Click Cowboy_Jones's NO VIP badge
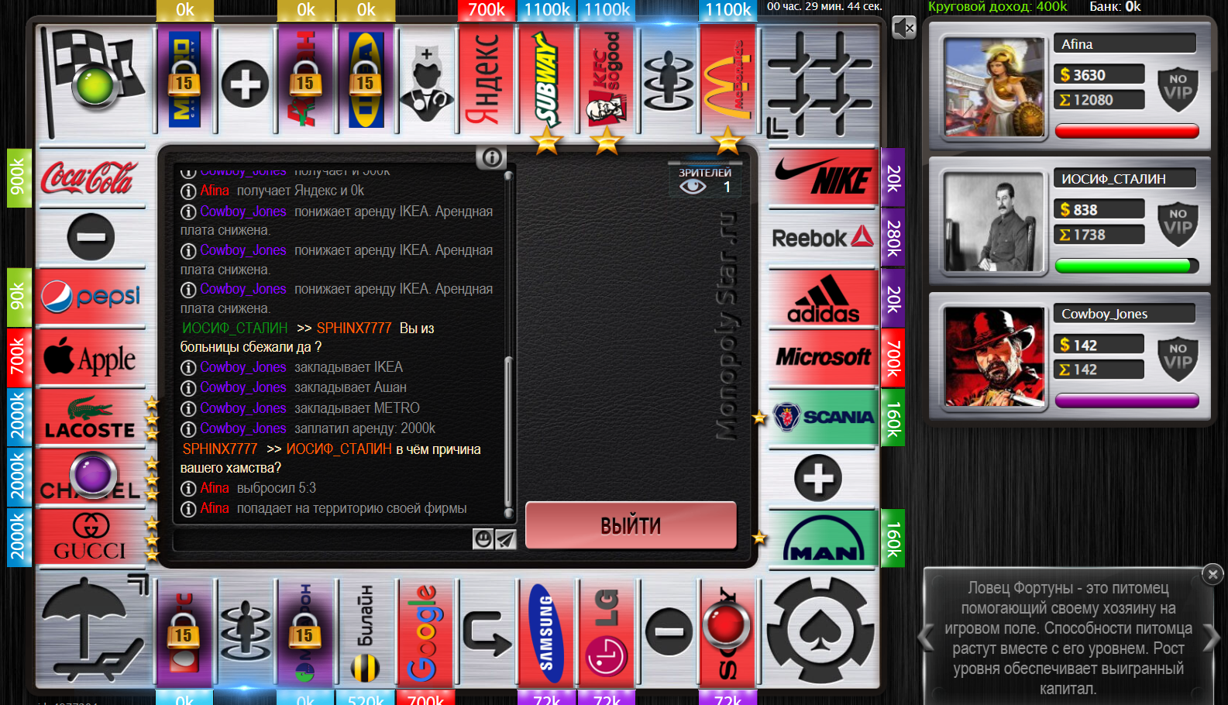The image size is (1228, 705). click(1178, 359)
